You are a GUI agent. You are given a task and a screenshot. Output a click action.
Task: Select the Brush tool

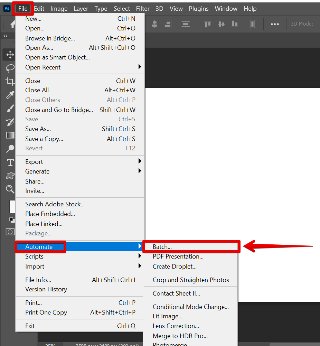(10, 109)
